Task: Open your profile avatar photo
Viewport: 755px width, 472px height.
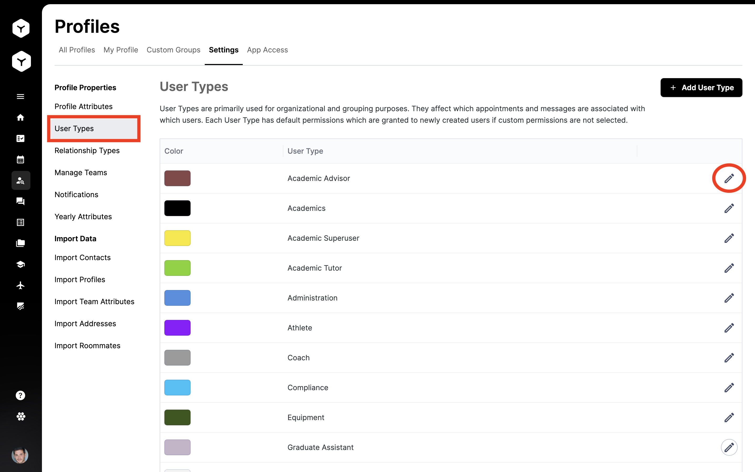Action: point(20,455)
